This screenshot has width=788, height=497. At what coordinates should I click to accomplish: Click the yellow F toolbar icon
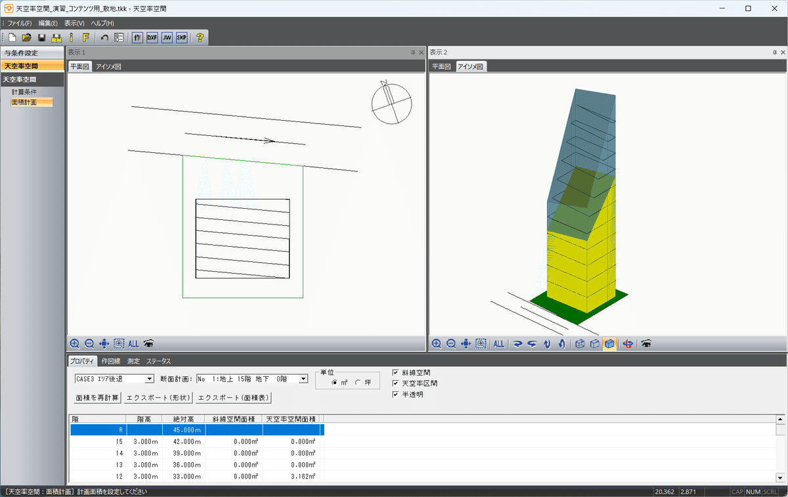point(85,37)
